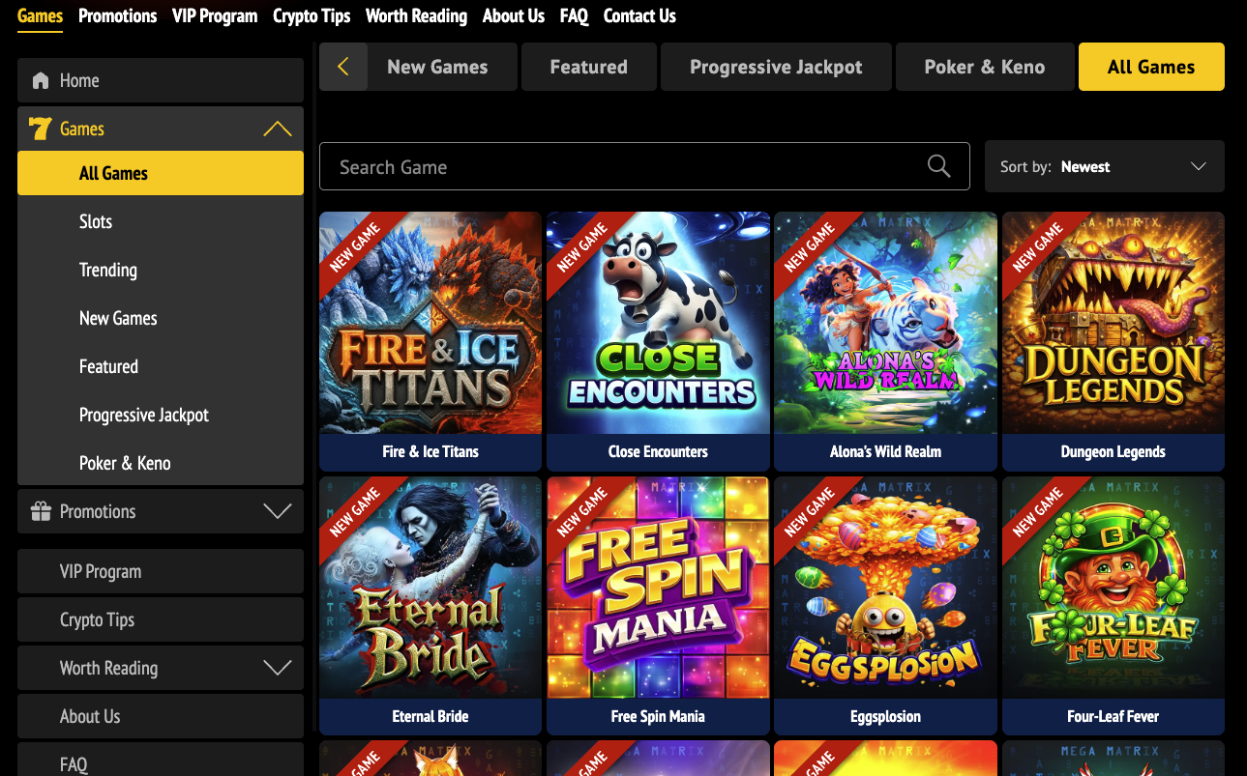Image resolution: width=1247 pixels, height=776 pixels.
Task: Open Contact Us in top navigation
Action: (x=639, y=15)
